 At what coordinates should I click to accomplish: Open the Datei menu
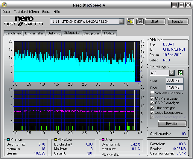(x=7, y=12)
